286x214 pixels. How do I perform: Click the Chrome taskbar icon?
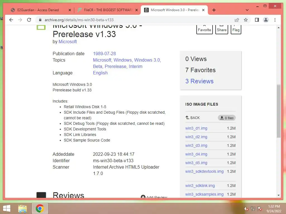pos(40,208)
